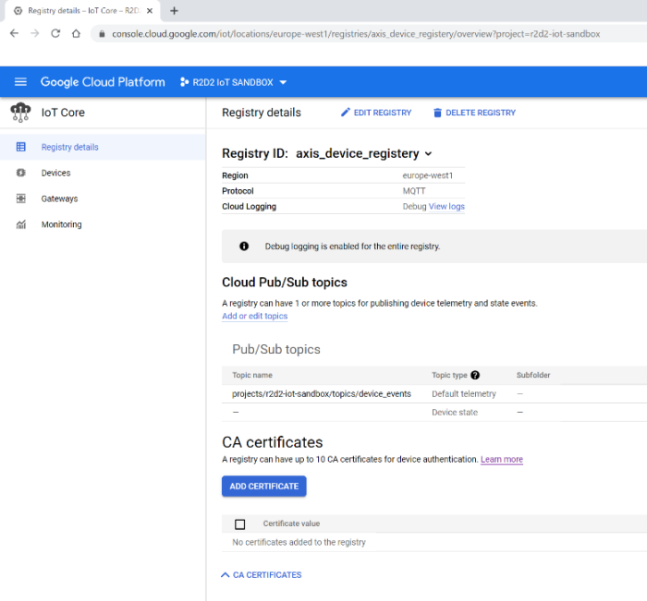Screen dimensions: 647x601
Task: Click the Certificate value column header
Action: 291,523
